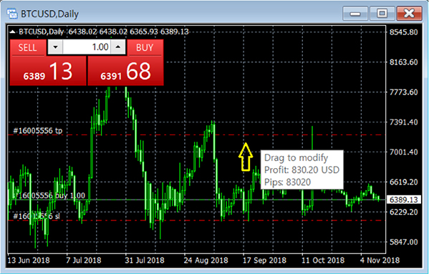Select the #16005556 buy 1.00 order label
The image size is (429, 274).
[x=49, y=195]
